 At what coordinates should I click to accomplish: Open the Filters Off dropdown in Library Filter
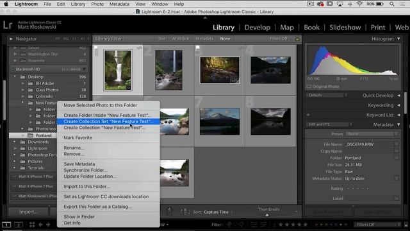point(279,38)
